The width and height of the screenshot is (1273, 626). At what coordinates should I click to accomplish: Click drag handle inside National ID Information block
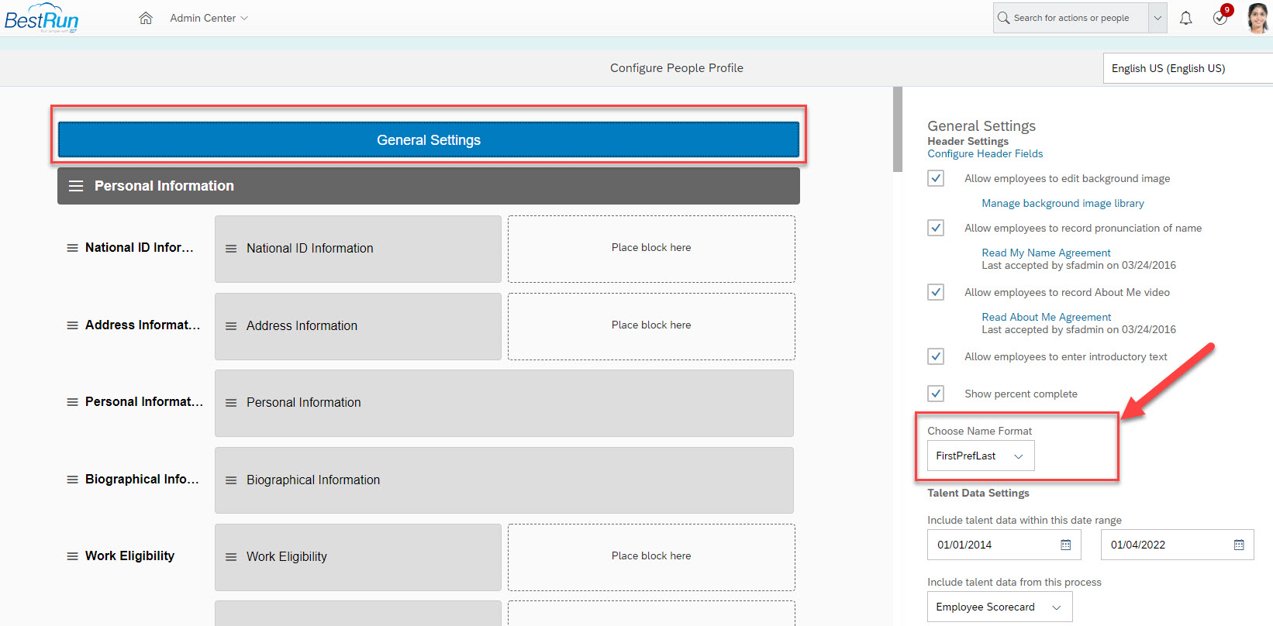[x=231, y=249]
